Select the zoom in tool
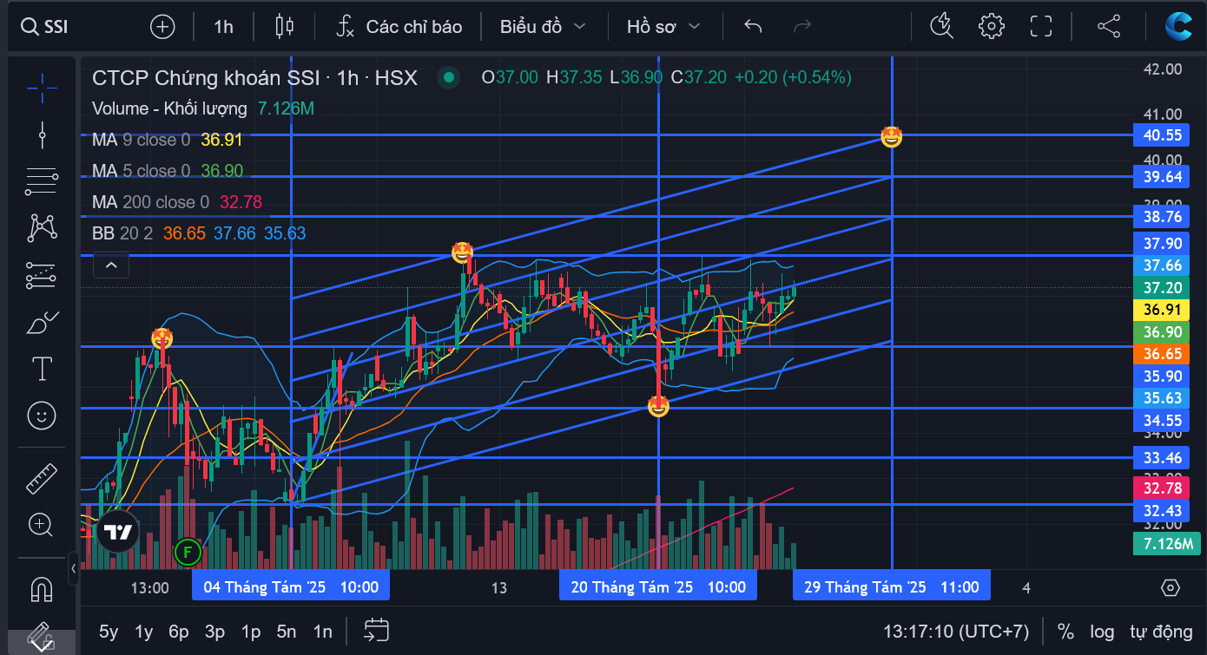This screenshot has width=1207, height=655. (42, 525)
